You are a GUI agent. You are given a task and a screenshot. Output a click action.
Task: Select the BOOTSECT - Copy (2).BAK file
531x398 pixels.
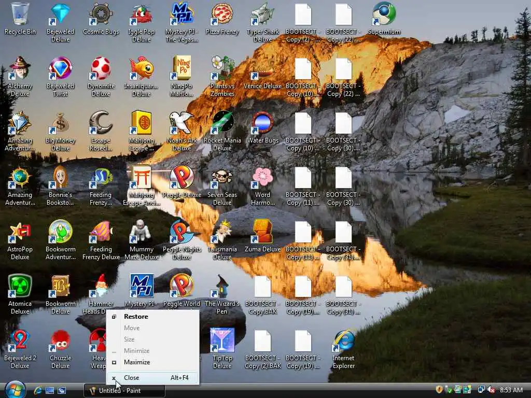(x=263, y=349)
